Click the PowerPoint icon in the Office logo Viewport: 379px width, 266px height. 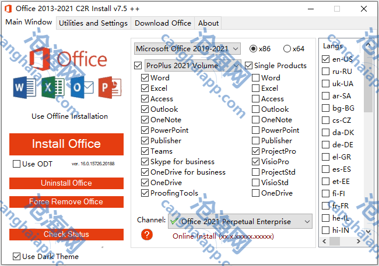coord(109,88)
